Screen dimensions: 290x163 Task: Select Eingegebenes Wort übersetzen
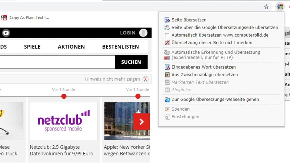[x=203, y=67]
